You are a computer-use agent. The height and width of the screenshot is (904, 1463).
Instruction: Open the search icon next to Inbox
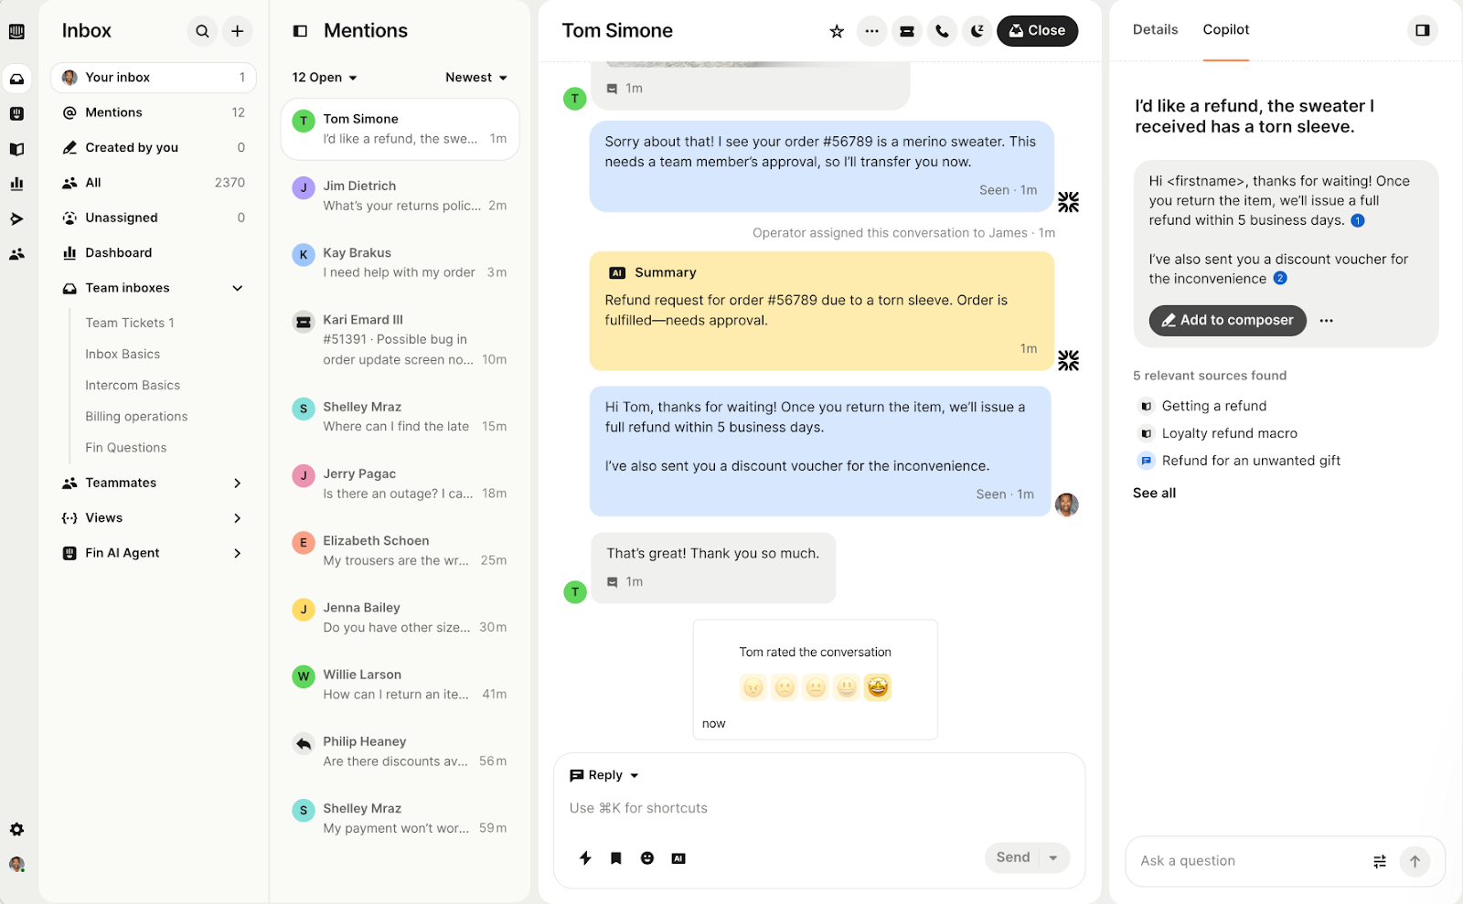pos(202,31)
